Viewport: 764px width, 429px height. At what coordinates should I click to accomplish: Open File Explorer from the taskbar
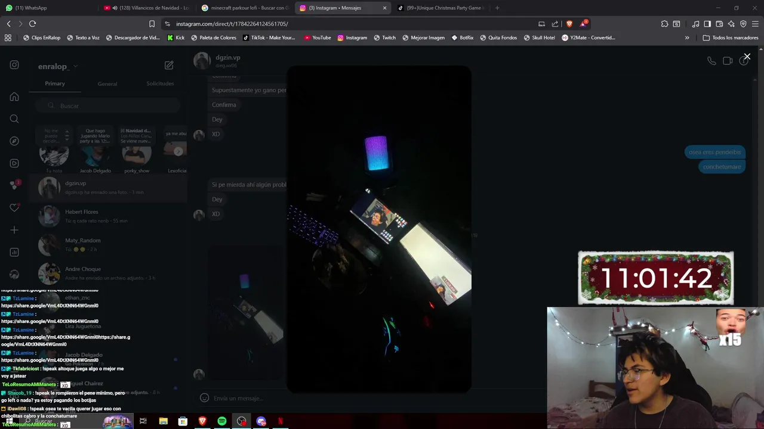[x=163, y=421]
